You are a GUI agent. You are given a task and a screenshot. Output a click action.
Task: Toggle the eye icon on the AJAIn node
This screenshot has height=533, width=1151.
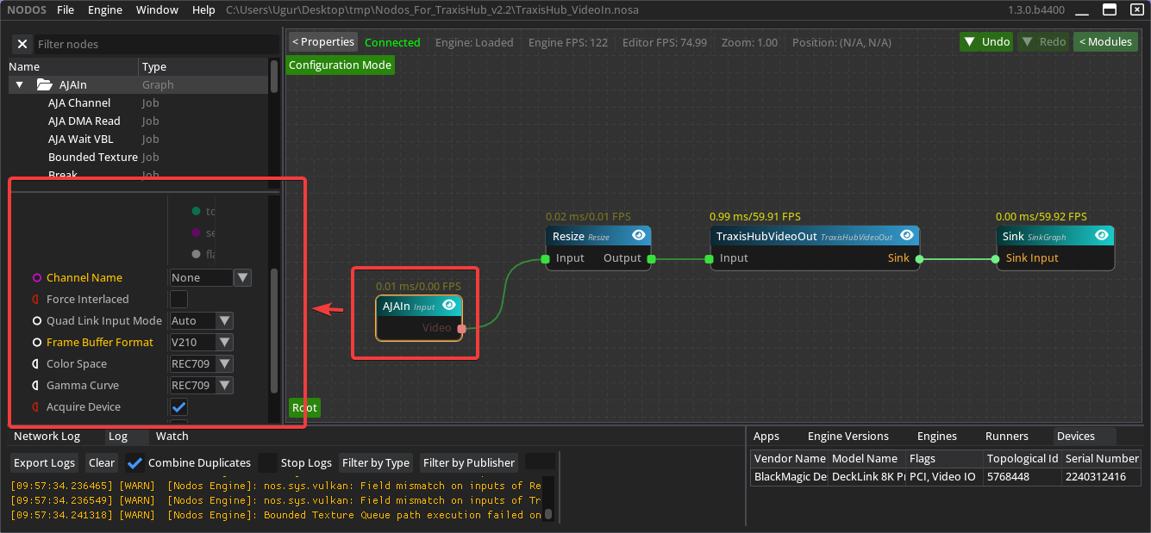click(x=449, y=305)
